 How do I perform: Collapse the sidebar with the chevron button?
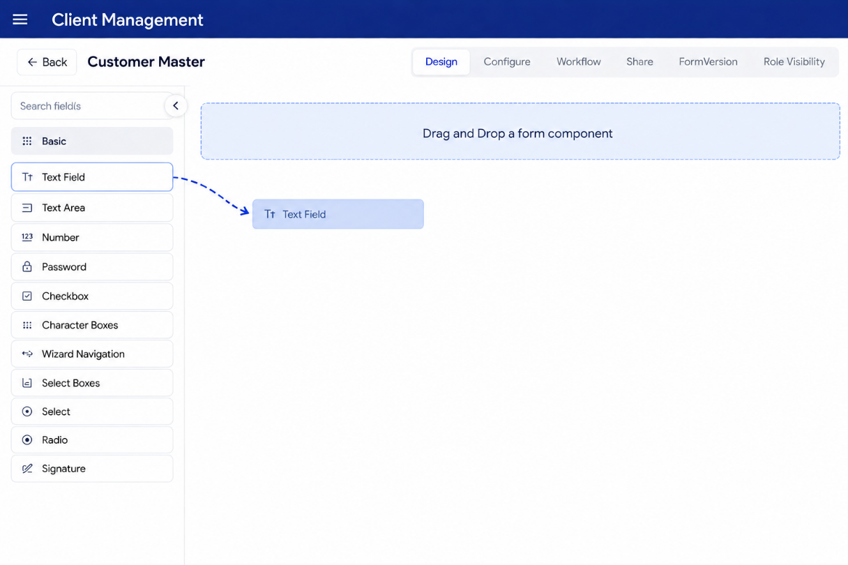click(x=176, y=106)
